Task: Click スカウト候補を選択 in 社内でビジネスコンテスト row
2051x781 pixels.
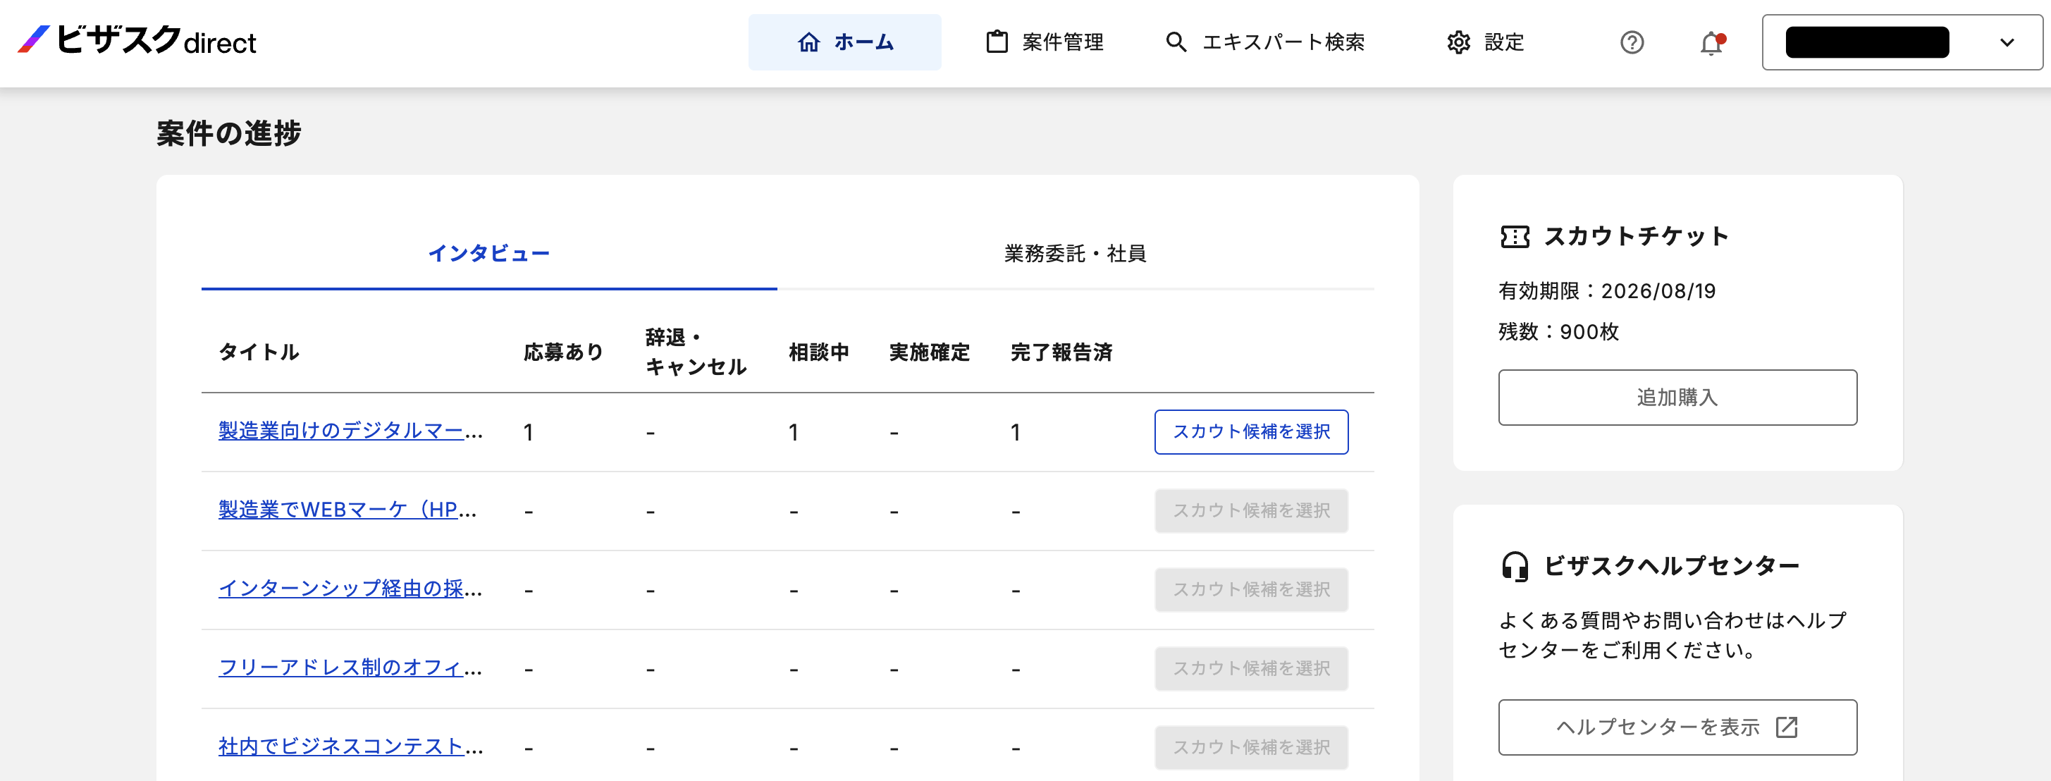Action: point(1252,748)
